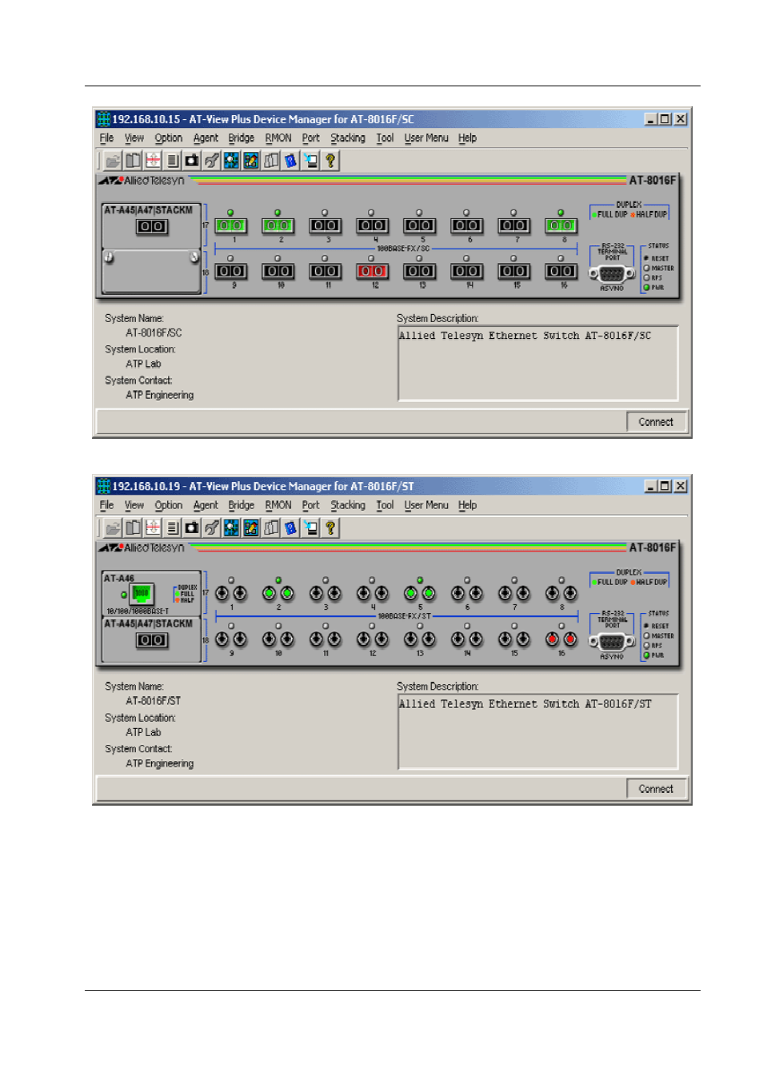The height and width of the screenshot is (1079, 763).
Task: Click 'AT-8016F/SC' system name value
Action: tap(154, 332)
